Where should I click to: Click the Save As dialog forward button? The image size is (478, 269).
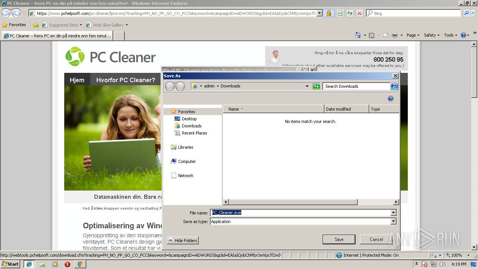pyautogui.click(x=180, y=86)
